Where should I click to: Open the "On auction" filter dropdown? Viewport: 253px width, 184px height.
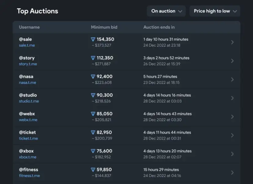166,11
